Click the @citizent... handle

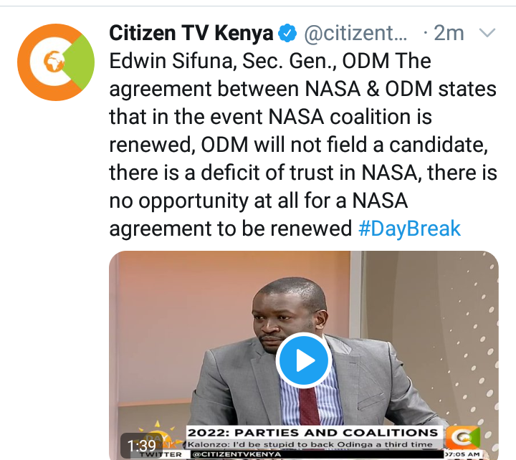pos(355,33)
